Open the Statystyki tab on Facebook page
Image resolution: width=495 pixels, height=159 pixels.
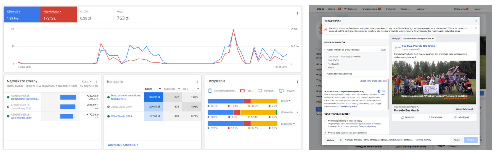pos(391,9)
